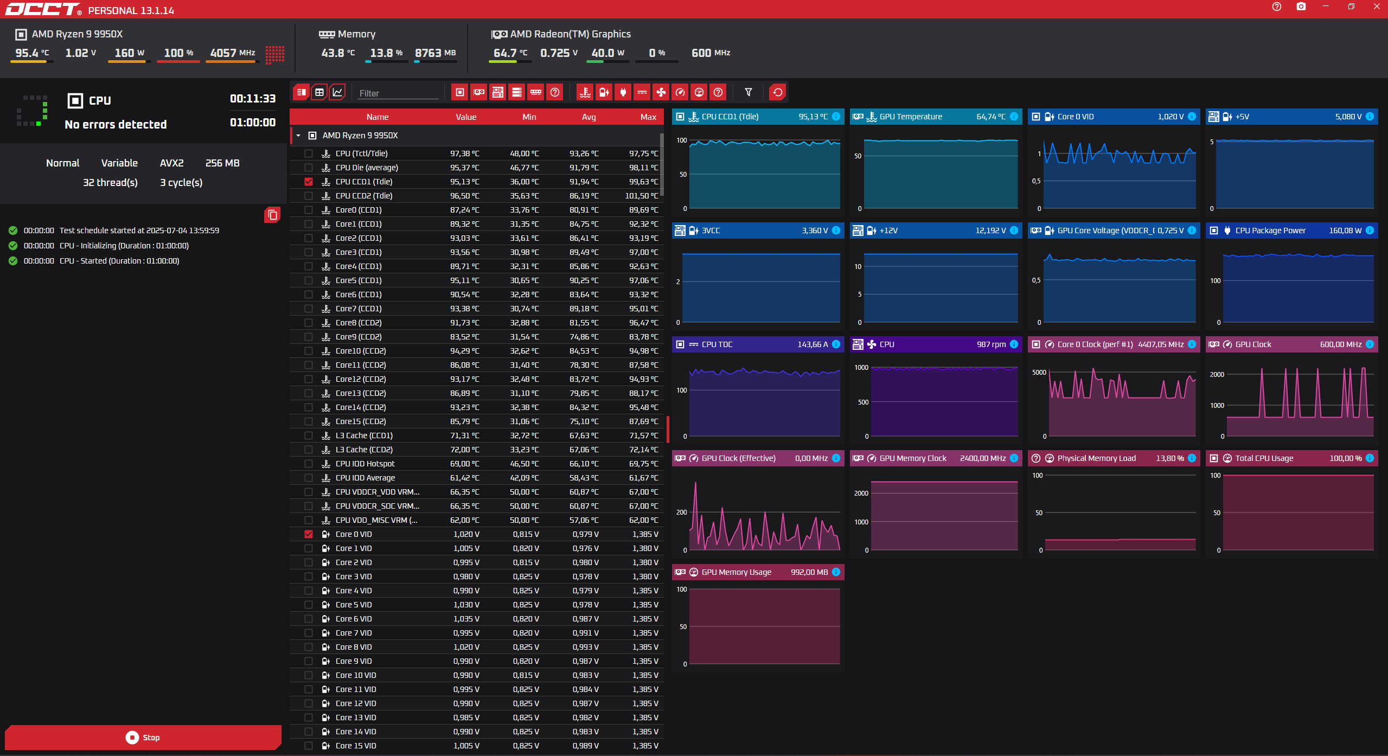Uncheck the Core 0 VID checkbox
The width and height of the screenshot is (1388, 756).
(x=309, y=534)
